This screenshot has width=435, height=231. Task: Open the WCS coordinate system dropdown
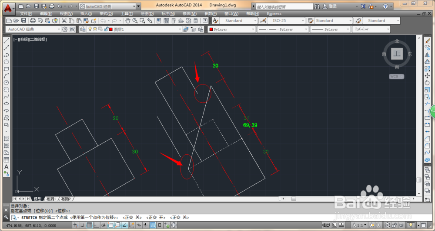(396, 77)
